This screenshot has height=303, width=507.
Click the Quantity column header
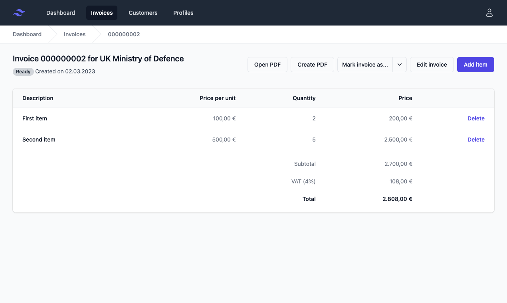coord(304,98)
